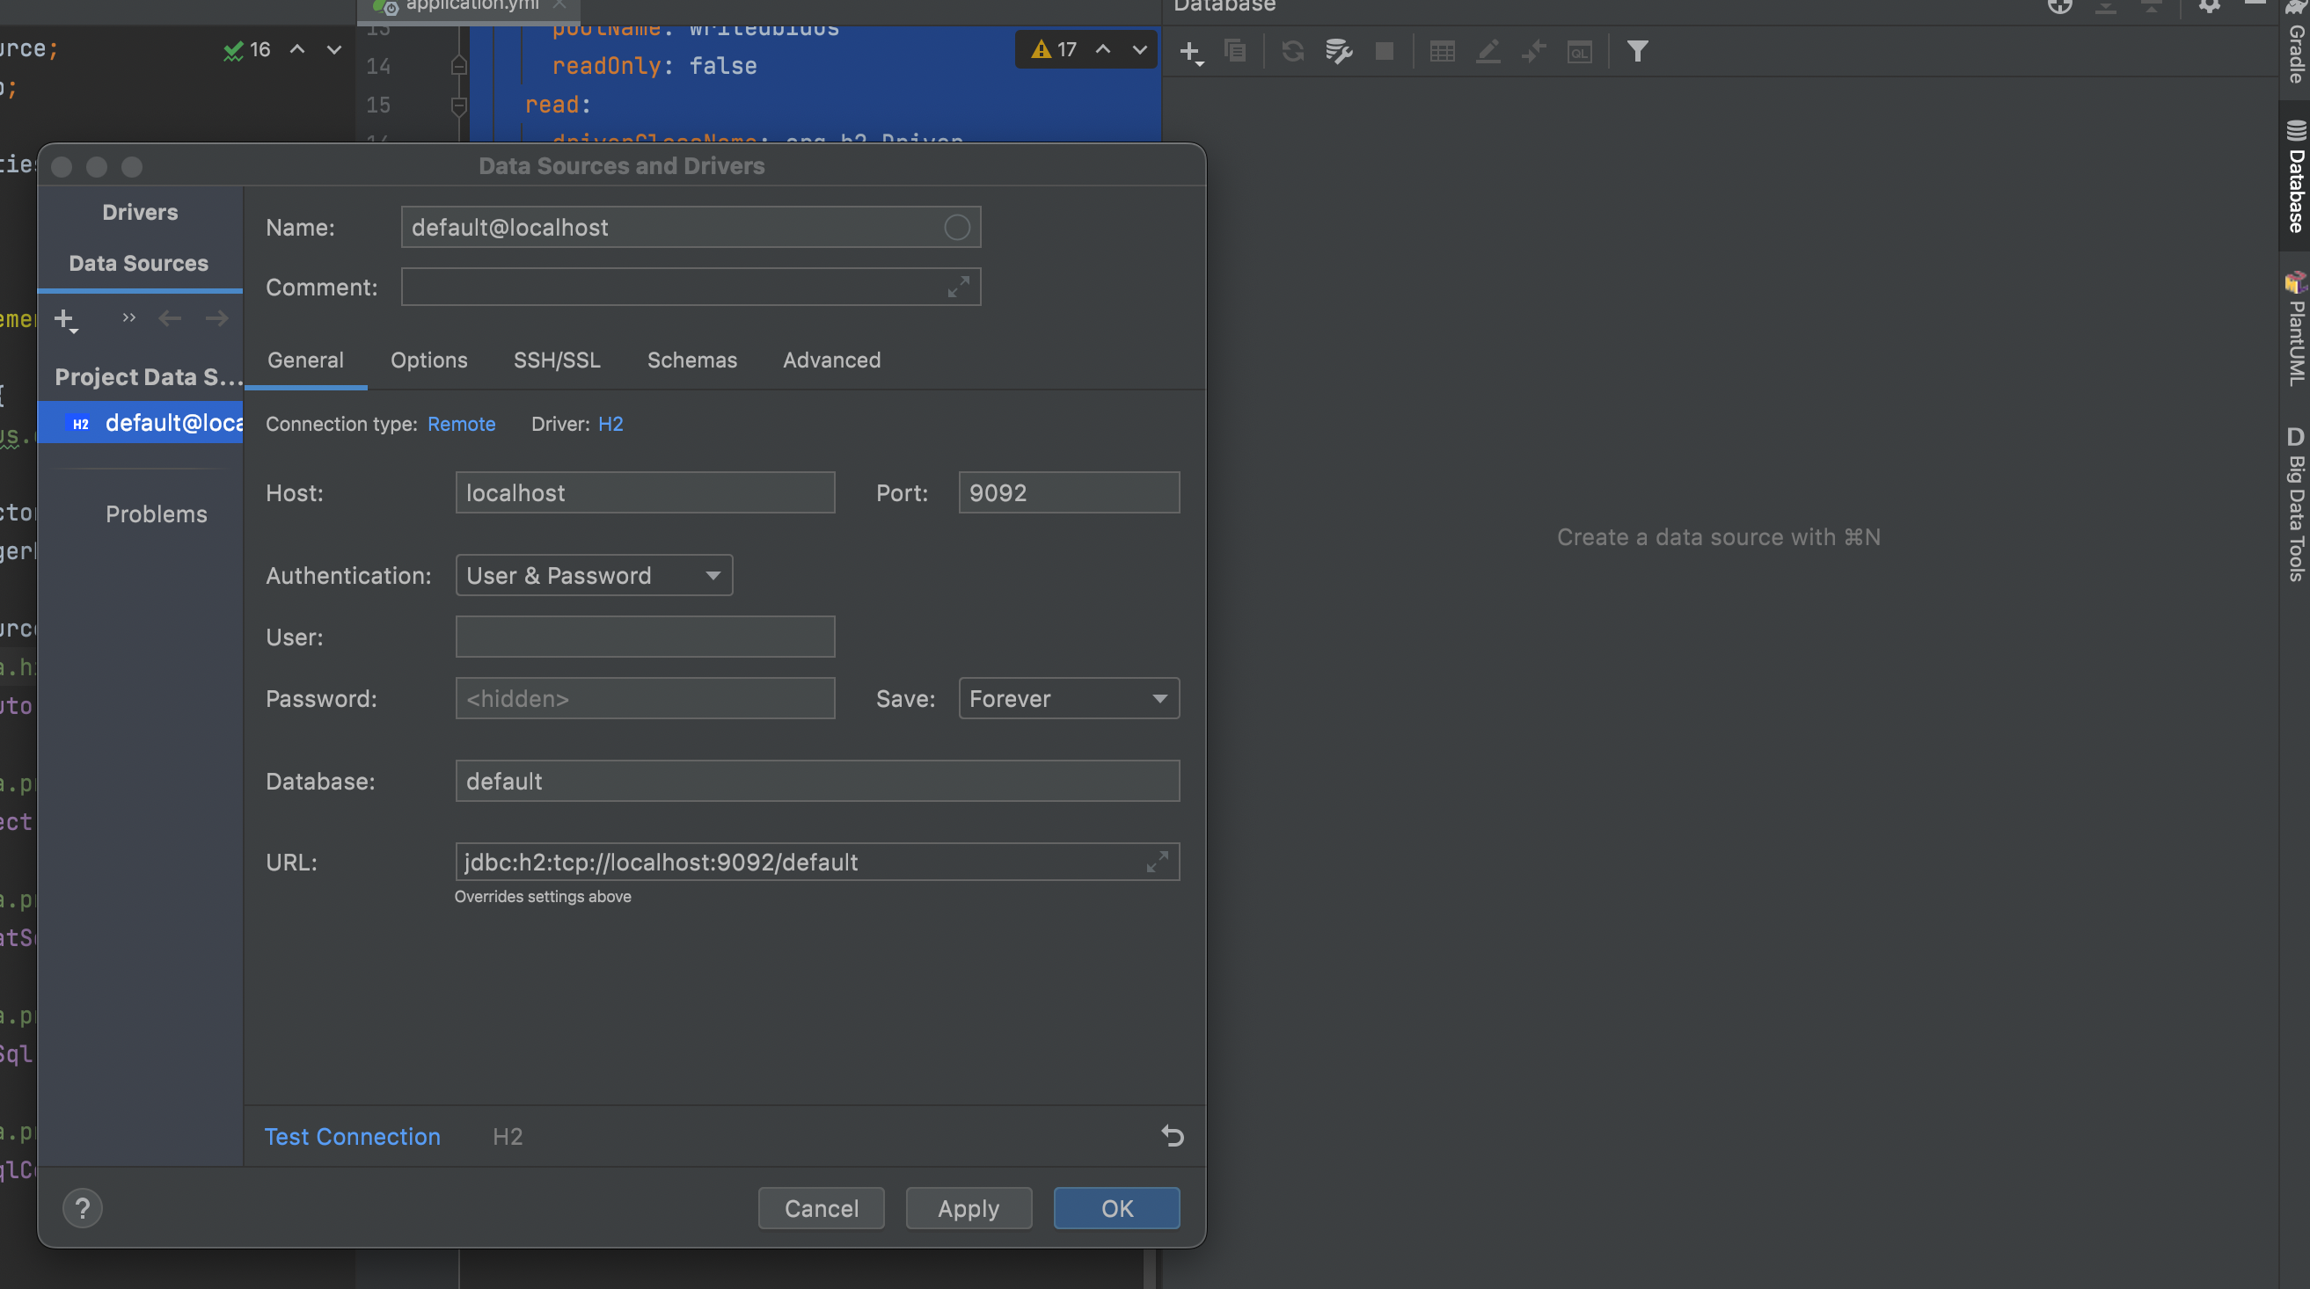Screen dimensions: 2310x1289
Task: Open the Authentication dropdown
Action: pos(594,576)
